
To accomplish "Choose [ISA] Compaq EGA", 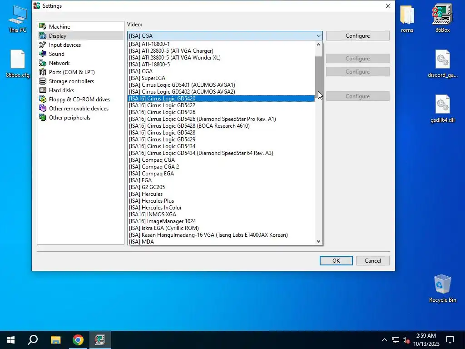I will point(221,174).
